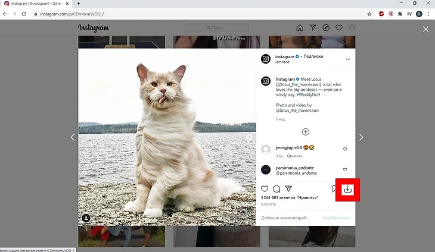This screenshot has height=252, width=435.
Task: Open the Jämtland location link
Action: click(x=282, y=62)
